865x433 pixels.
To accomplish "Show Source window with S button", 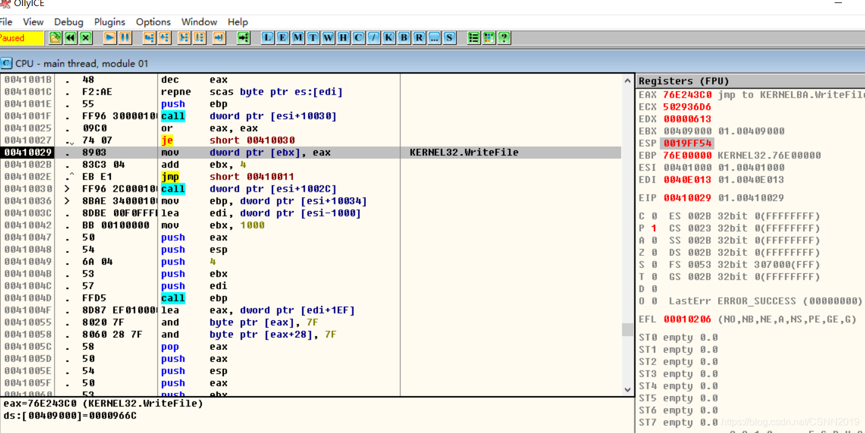I will tap(449, 38).
